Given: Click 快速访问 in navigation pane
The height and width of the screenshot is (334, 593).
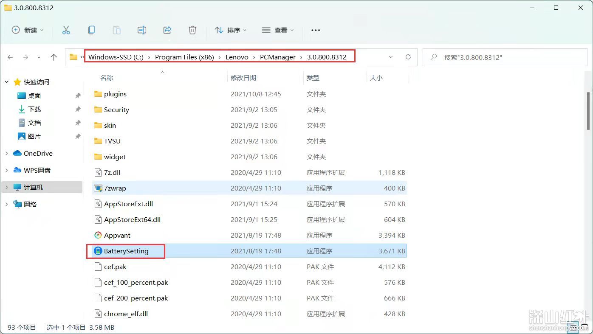Looking at the screenshot, I should [x=37, y=82].
